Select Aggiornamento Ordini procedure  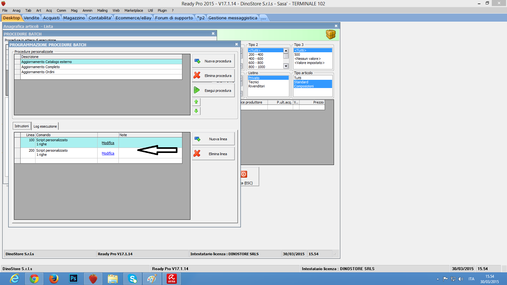pyautogui.click(x=101, y=72)
